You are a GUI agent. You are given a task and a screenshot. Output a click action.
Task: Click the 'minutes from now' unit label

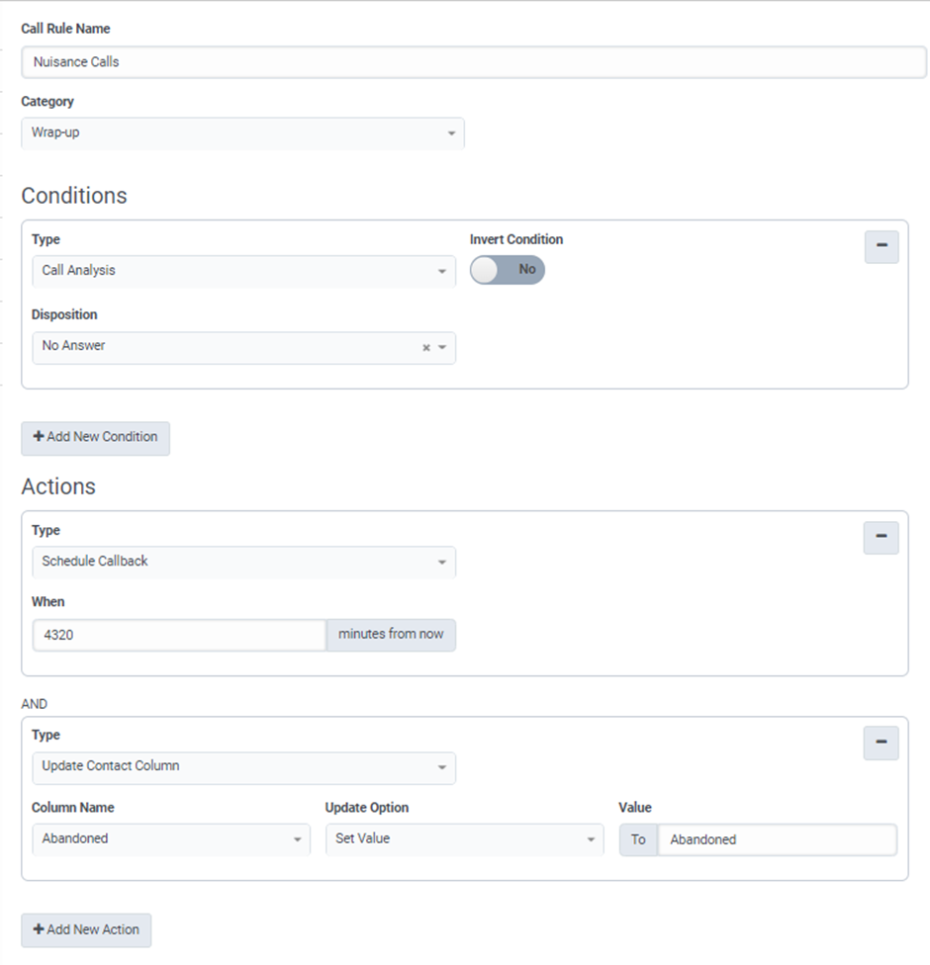coord(391,635)
